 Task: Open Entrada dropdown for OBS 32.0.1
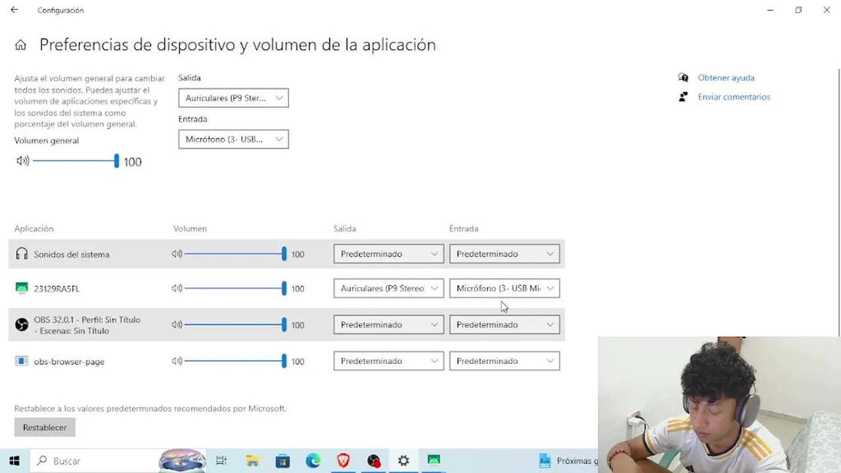click(x=505, y=325)
